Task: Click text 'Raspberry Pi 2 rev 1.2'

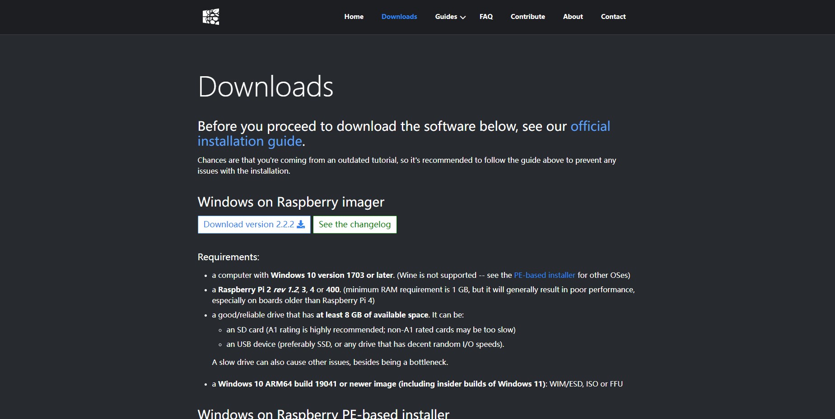Action: pos(258,290)
